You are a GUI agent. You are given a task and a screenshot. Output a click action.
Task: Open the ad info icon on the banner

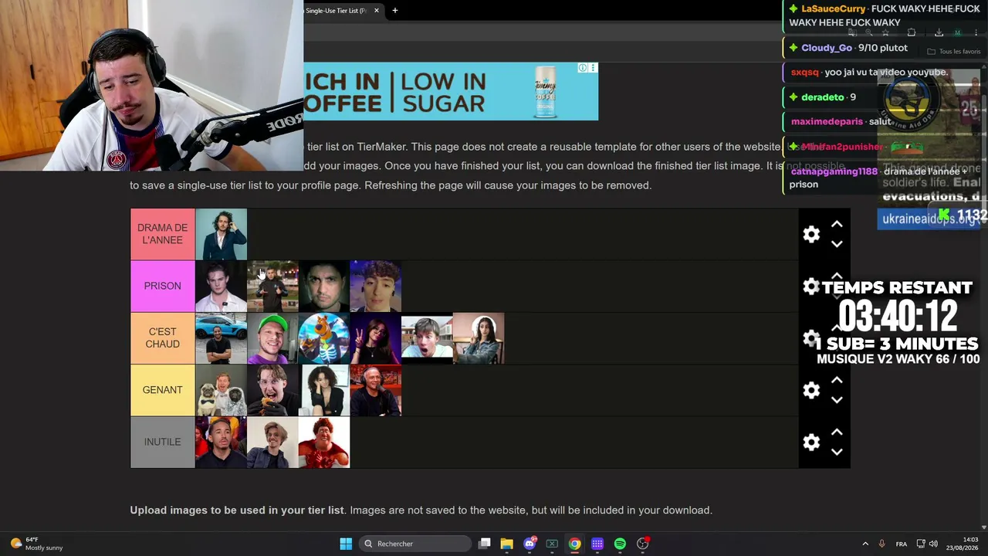pyautogui.click(x=584, y=68)
